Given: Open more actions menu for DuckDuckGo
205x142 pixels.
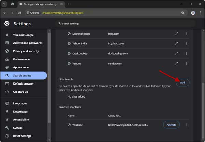Looking at the screenshot, I should pos(186,53).
